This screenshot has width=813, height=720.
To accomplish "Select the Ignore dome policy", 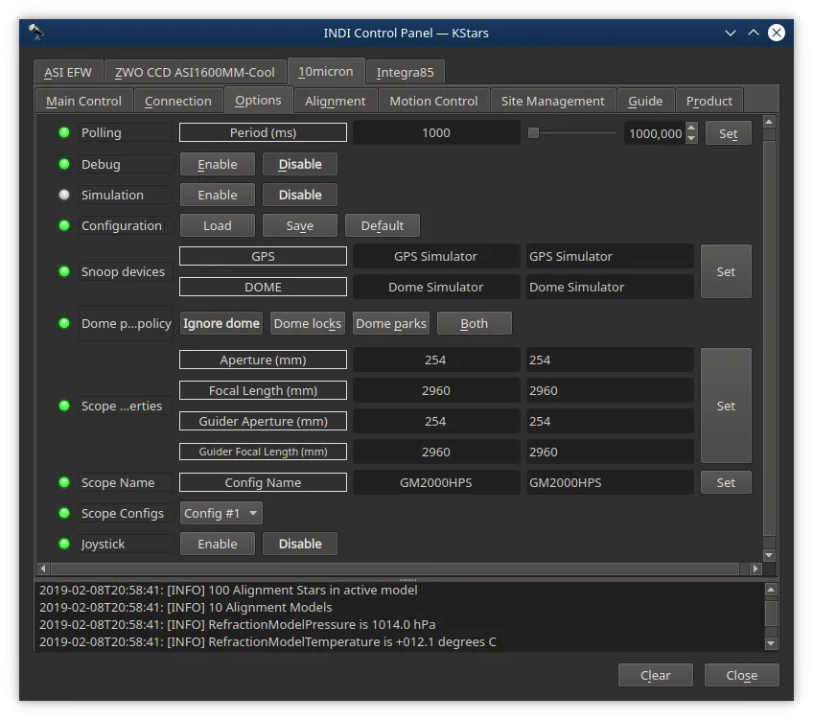I will (x=221, y=323).
